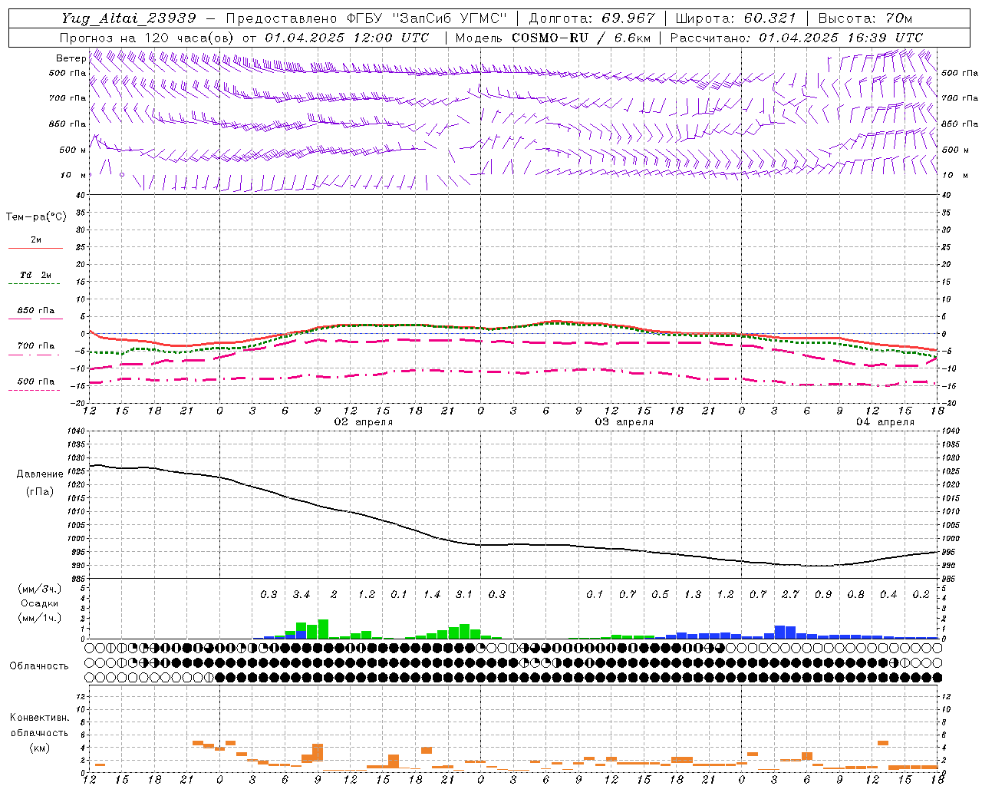Click the 3.4 precipitation total value
The width and height of the screenshot is (982, 786).
pos(302,594)
